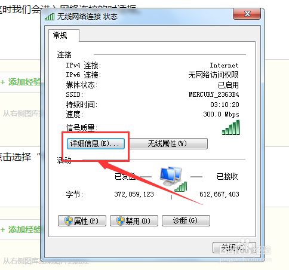Click the 无线网络连接 状态 title text

pyautogui.click(x=87, y=17)
